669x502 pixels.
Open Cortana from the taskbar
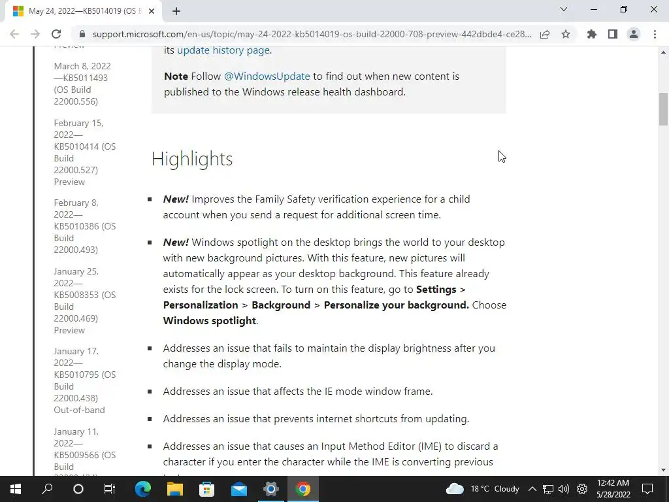point(78,489)
